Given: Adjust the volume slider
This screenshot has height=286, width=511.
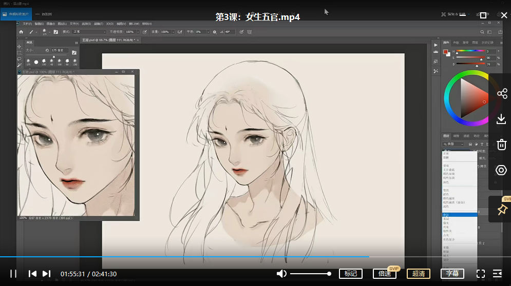Looking at the screenshot, I should (x=310, y=274).
